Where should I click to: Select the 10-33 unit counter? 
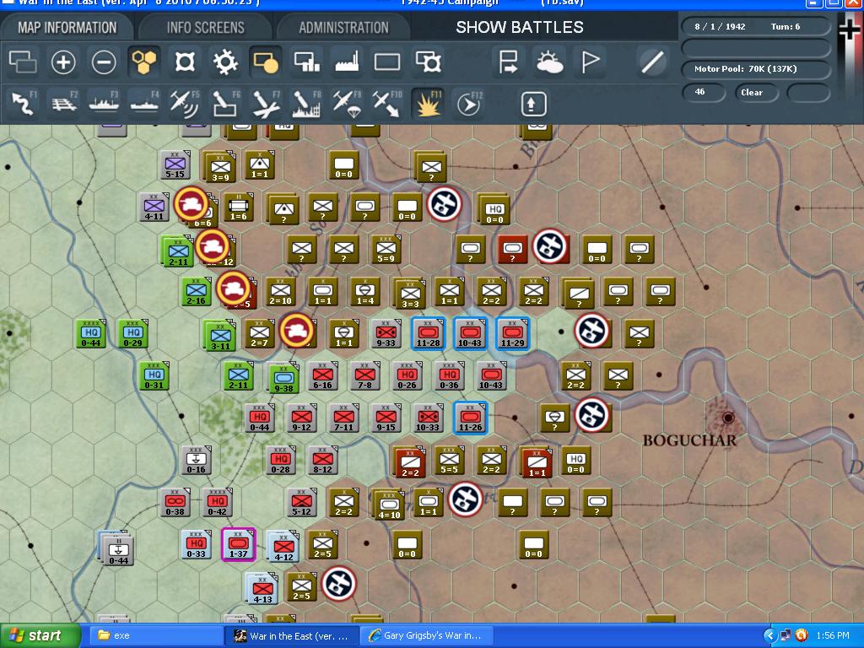click(428, 418)
